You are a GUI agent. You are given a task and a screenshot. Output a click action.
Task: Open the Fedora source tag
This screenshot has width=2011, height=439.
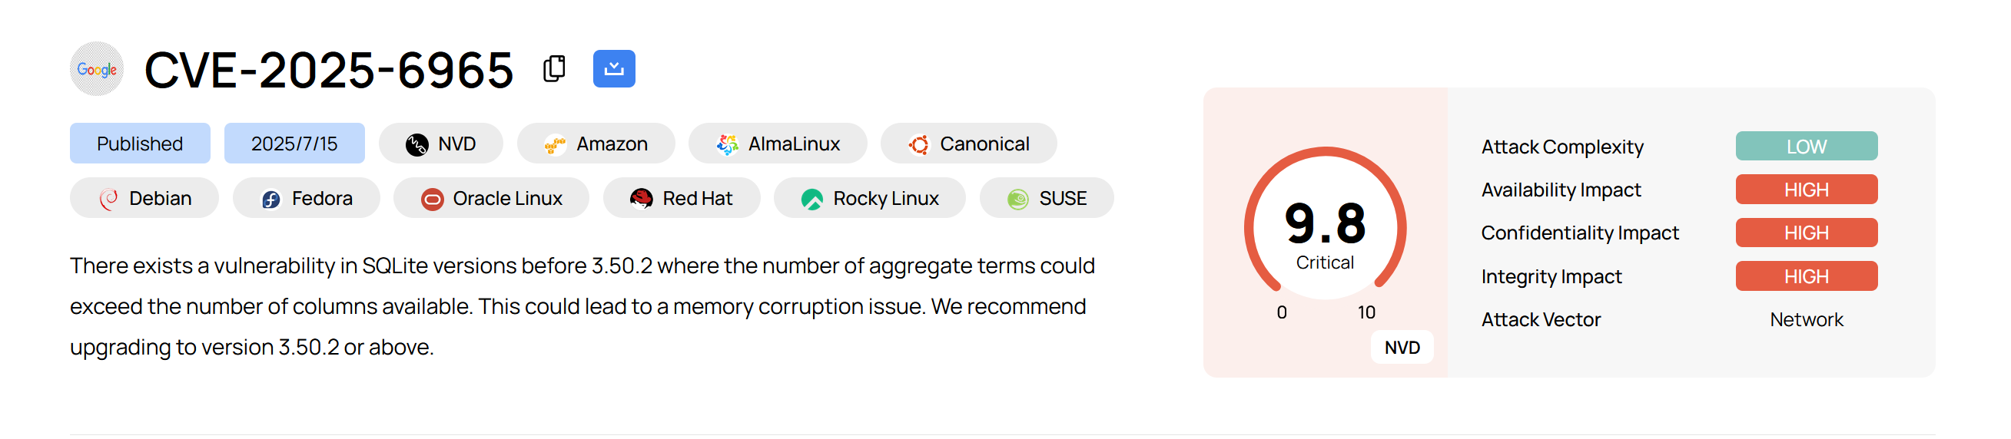(x=306, y=198)
